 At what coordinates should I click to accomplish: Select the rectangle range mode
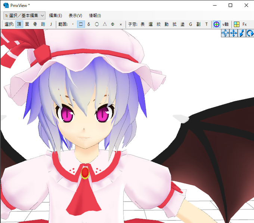(x=81, y=24)
